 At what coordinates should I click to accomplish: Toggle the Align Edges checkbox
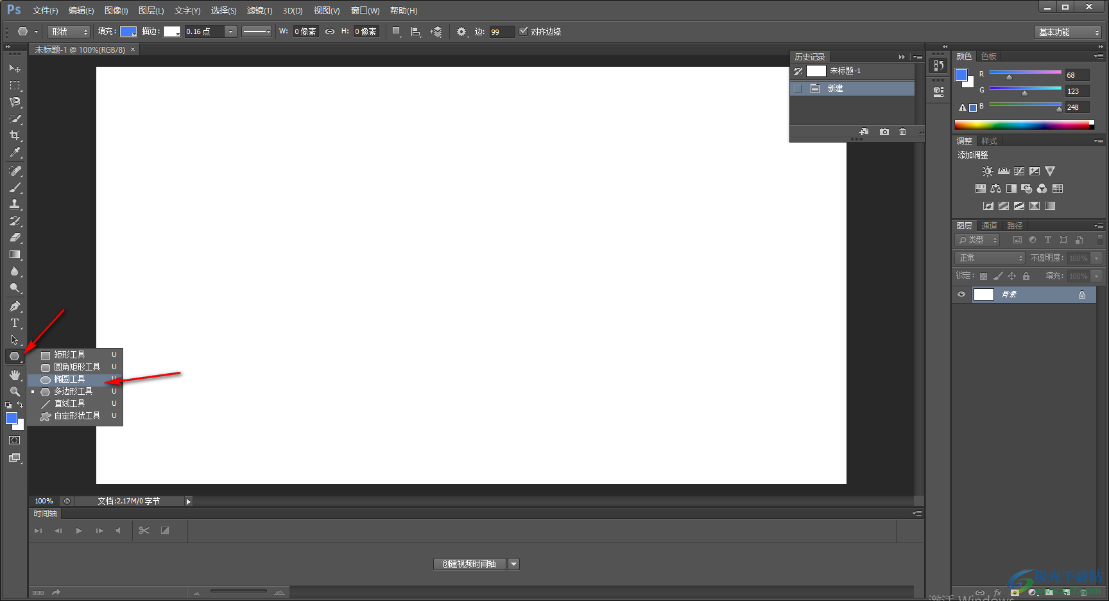[x=524, y=31]
